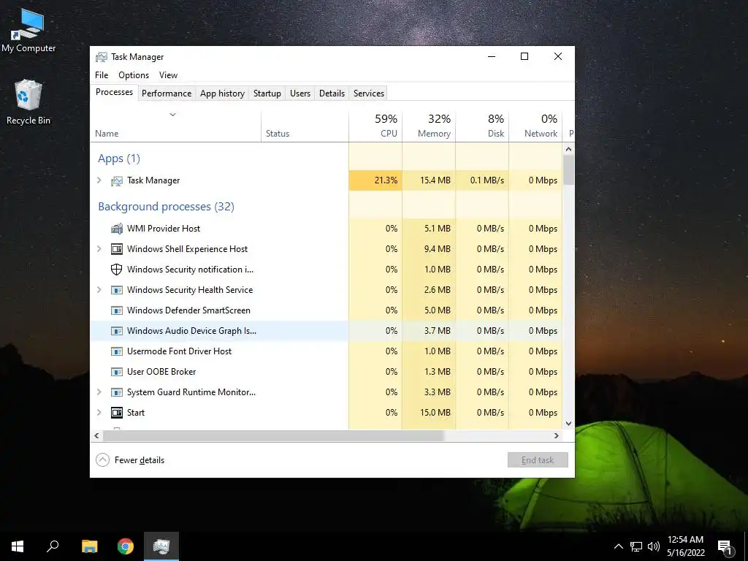
Task: Click the Background processes (32) group header
Action: point(166,207)
